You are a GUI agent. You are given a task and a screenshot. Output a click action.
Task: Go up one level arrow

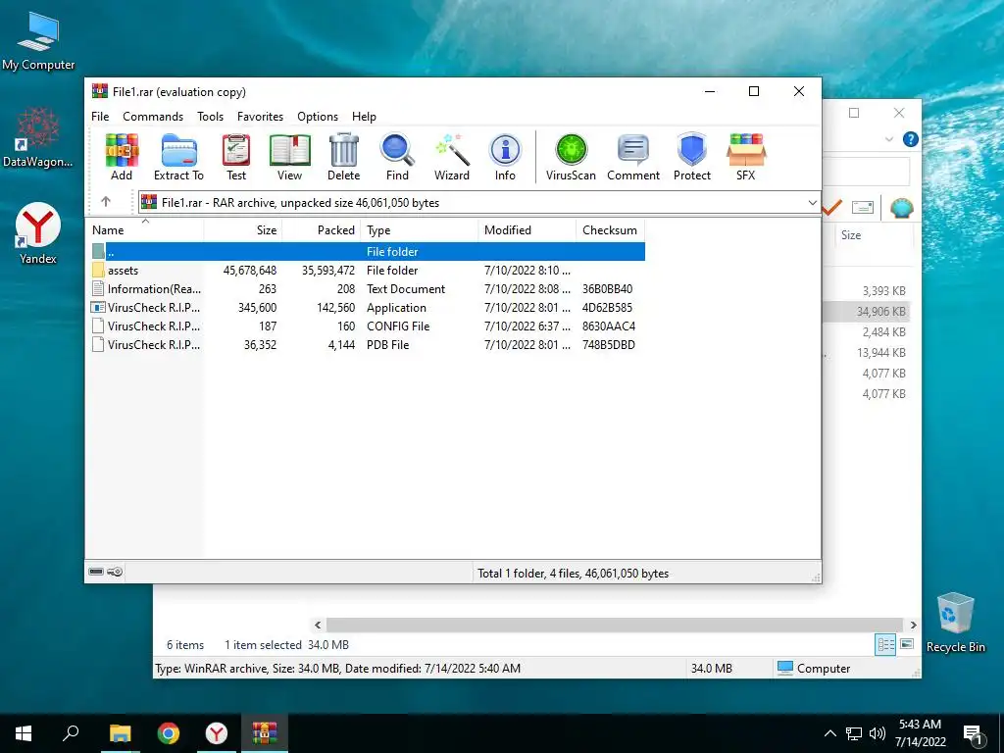106,202
